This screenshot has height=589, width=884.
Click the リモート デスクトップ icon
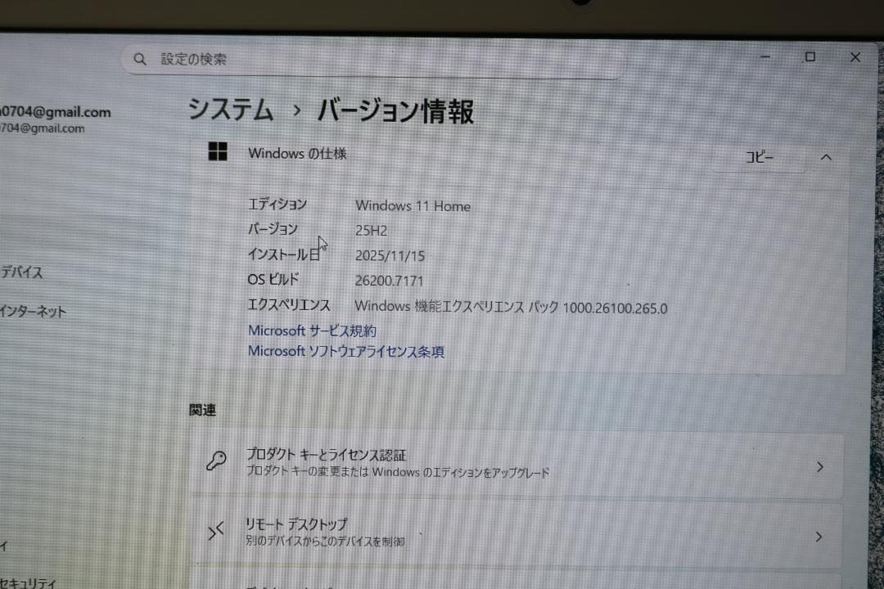click(216, 530)
